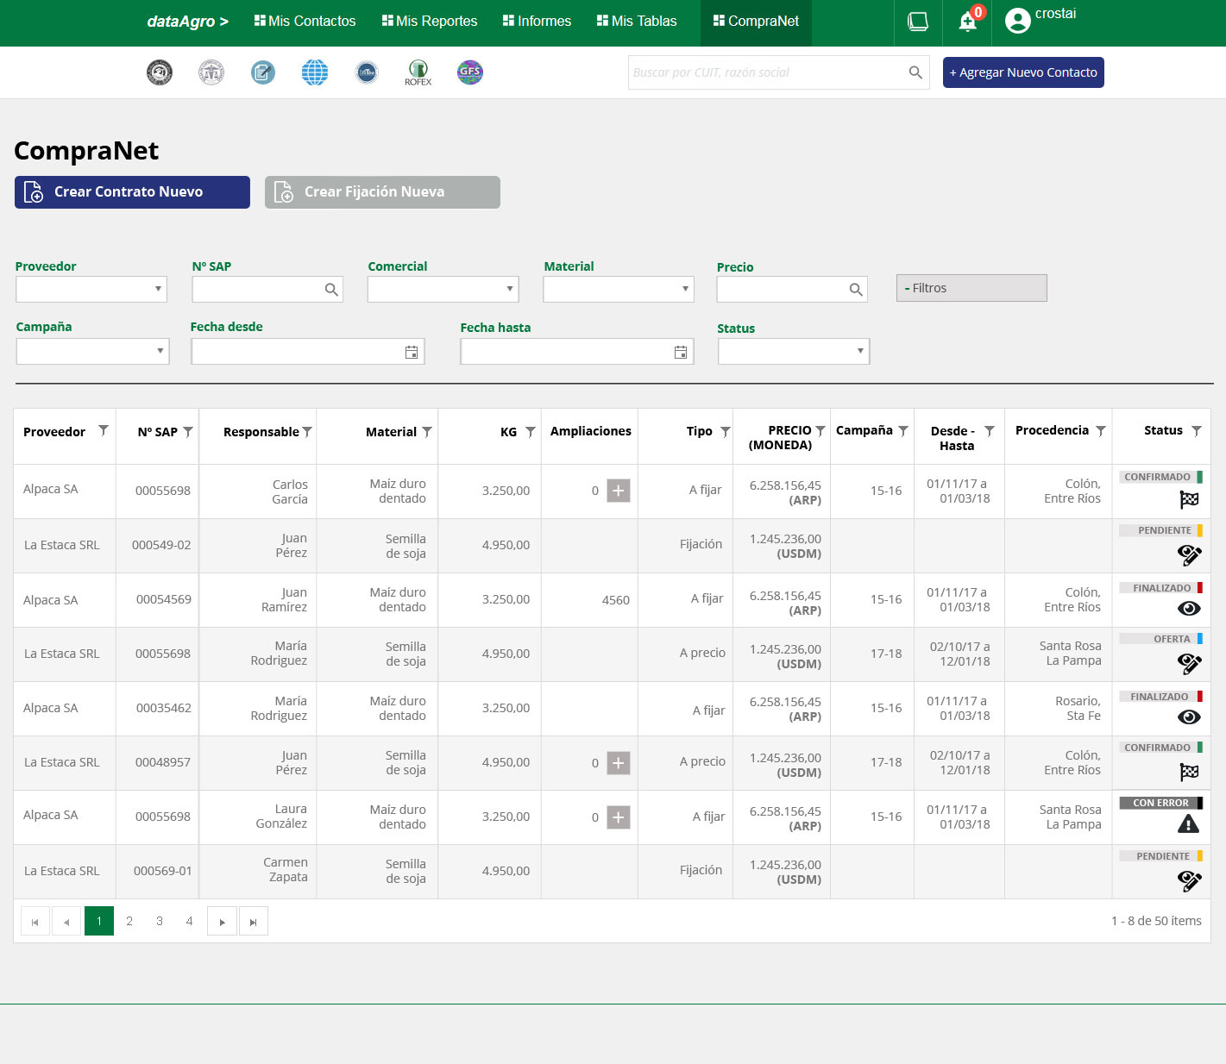This screenshot has width=1226, height=1064.
Task: Filter Tipo column header
Action: [726, 431]
